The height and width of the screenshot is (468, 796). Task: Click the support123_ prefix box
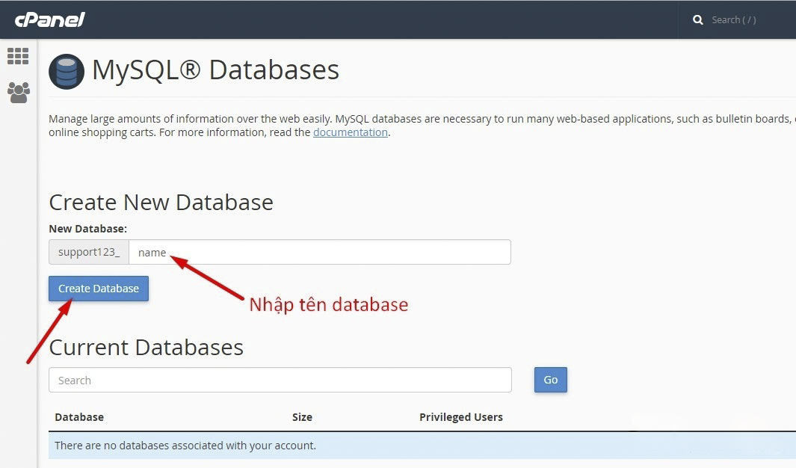click(x=89, y=252)
